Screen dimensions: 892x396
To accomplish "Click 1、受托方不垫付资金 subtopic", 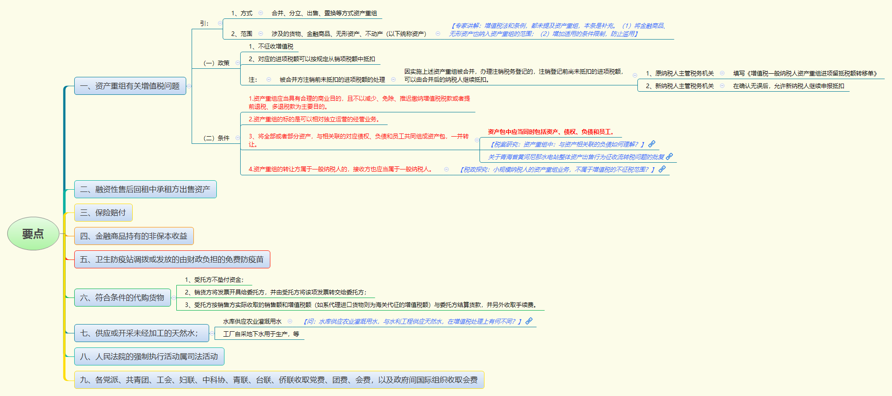I will (x=214, y=280).
